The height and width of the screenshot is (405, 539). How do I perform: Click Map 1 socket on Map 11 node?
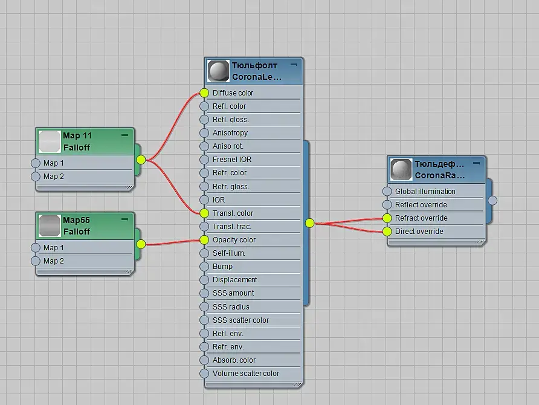tap(36, 163)
